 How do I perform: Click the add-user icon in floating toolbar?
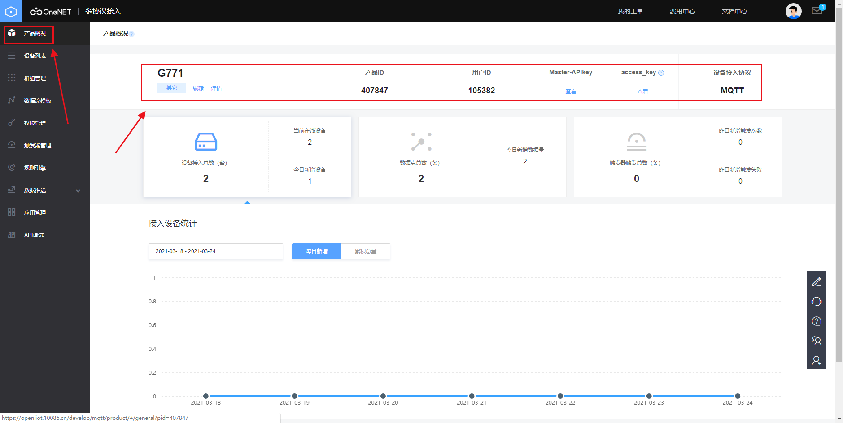click(816, 360)
